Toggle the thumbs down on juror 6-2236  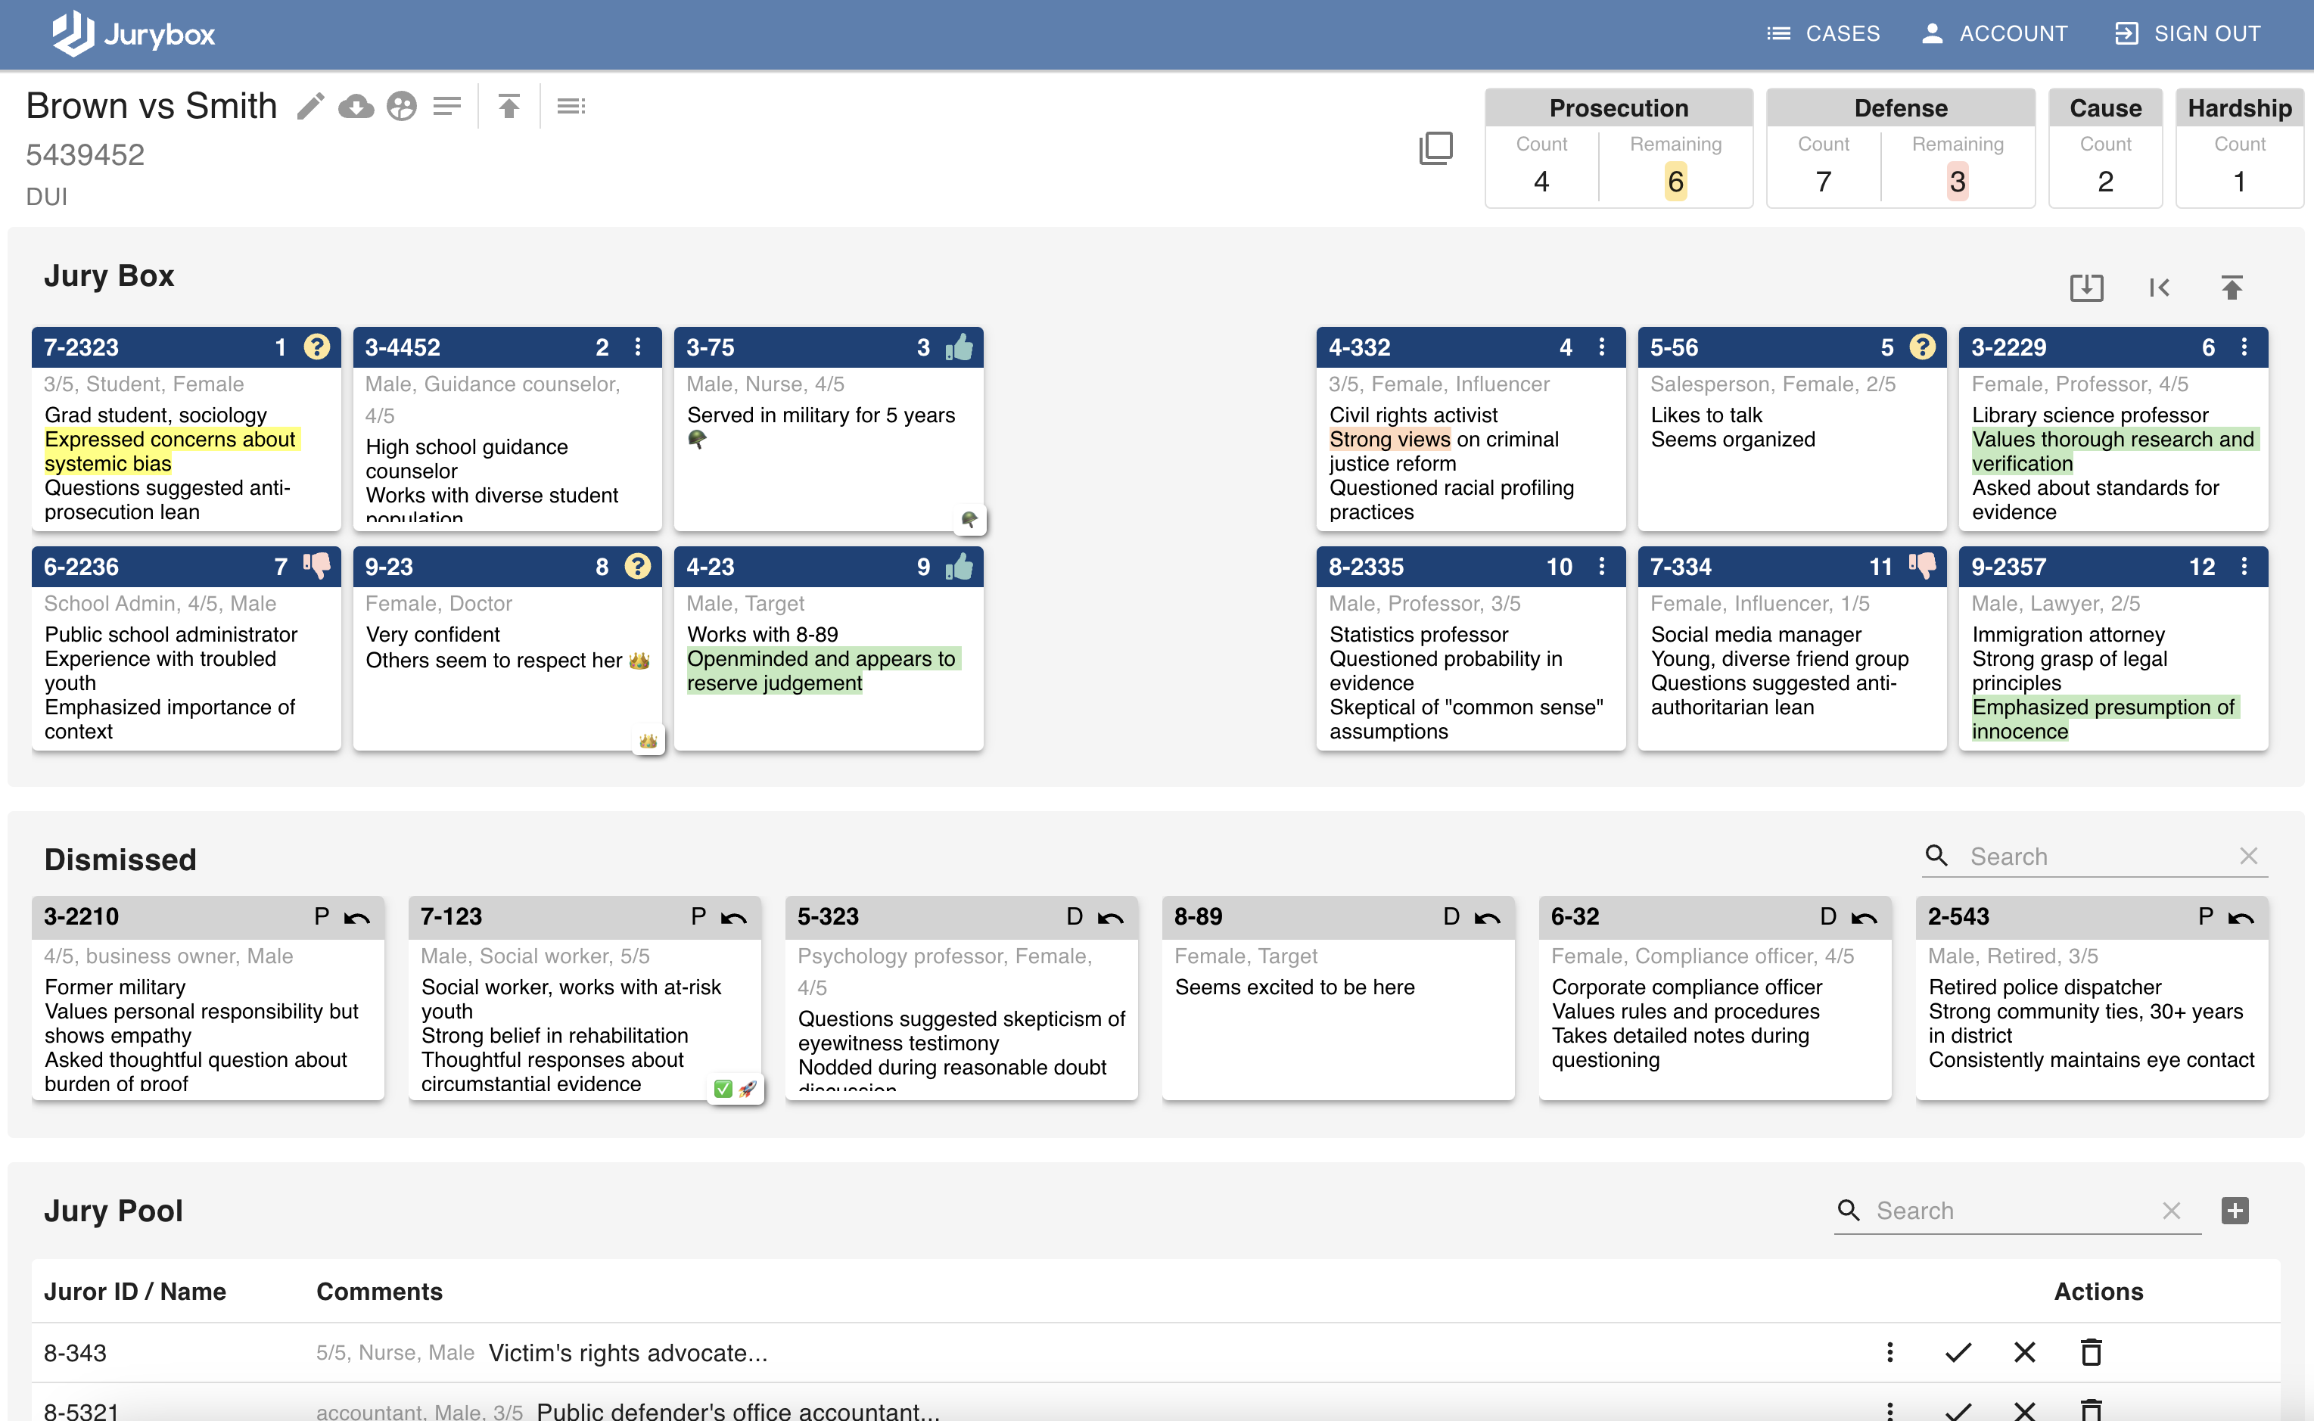[x=317, y=566]
